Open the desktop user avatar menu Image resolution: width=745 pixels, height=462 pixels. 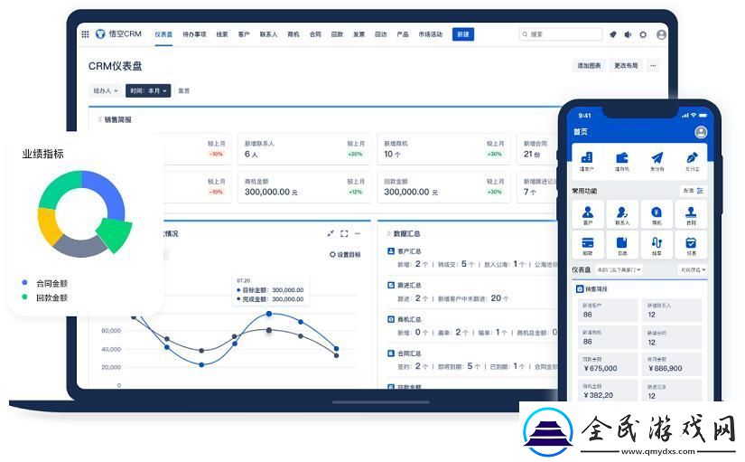pos(661,34)
